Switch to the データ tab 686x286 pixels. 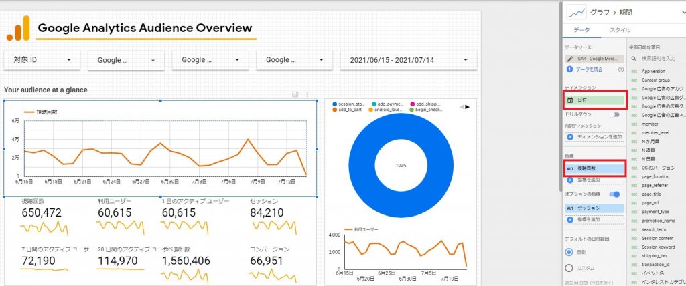coord(581,30)
